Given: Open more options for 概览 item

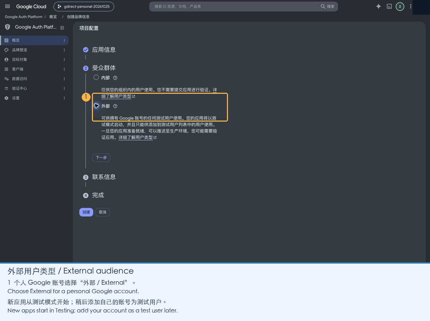Looking at the screenshot, I should pos(64,40).
